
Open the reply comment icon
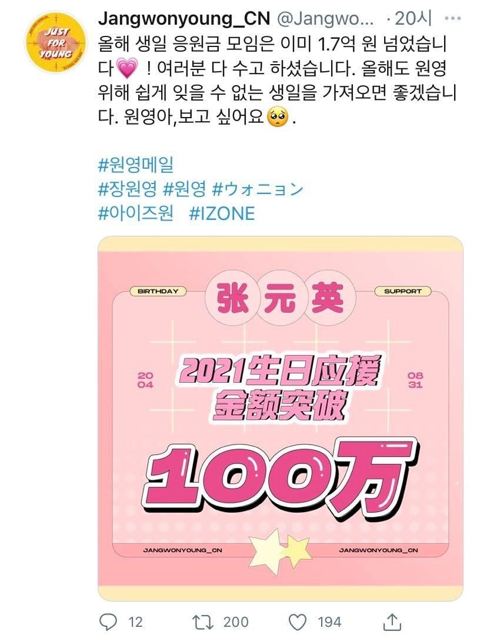pos(109,622)
